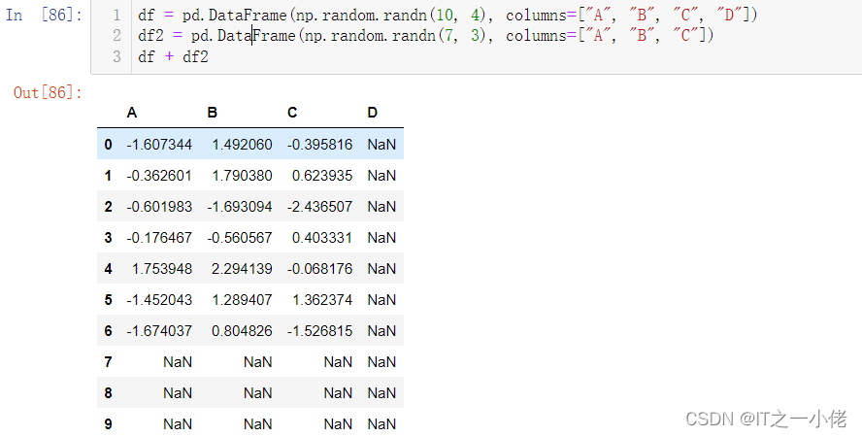
Task: Click cell value 1.790380
Action: coord(242,176)
